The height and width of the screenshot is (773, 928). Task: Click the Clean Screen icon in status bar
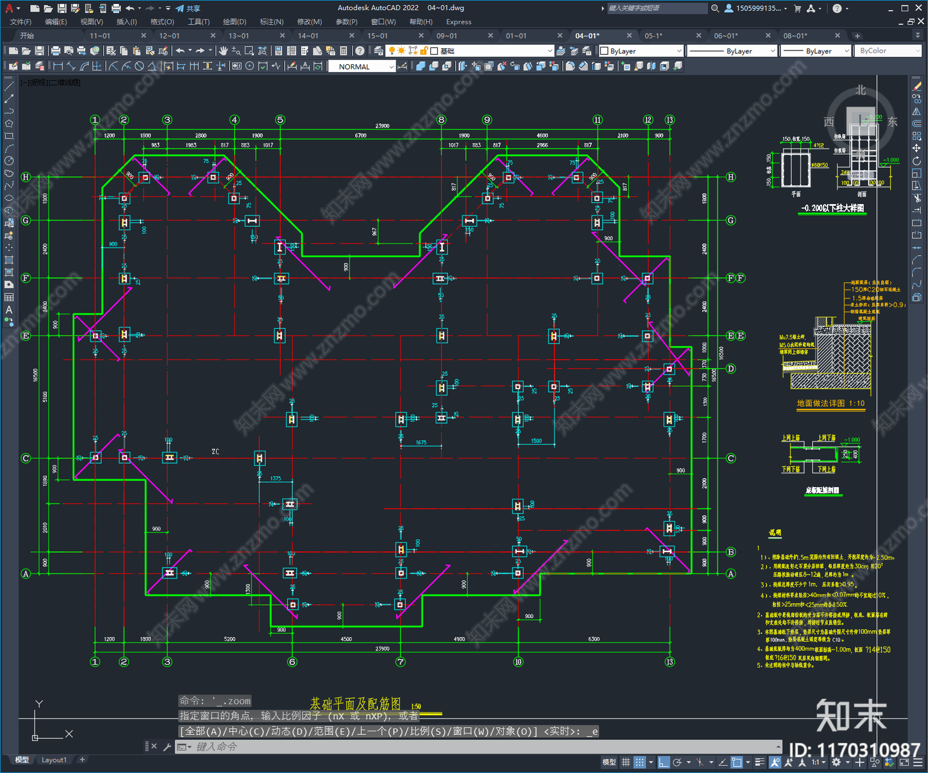coord(904,762)
